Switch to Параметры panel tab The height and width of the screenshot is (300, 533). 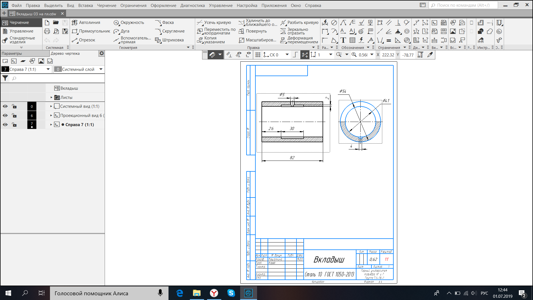(x=12, y=53)
